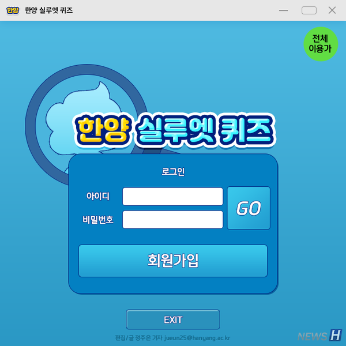346x346 pixels.
Task: Open the 회원가입 sign-up button
Action: coord(173,261)
